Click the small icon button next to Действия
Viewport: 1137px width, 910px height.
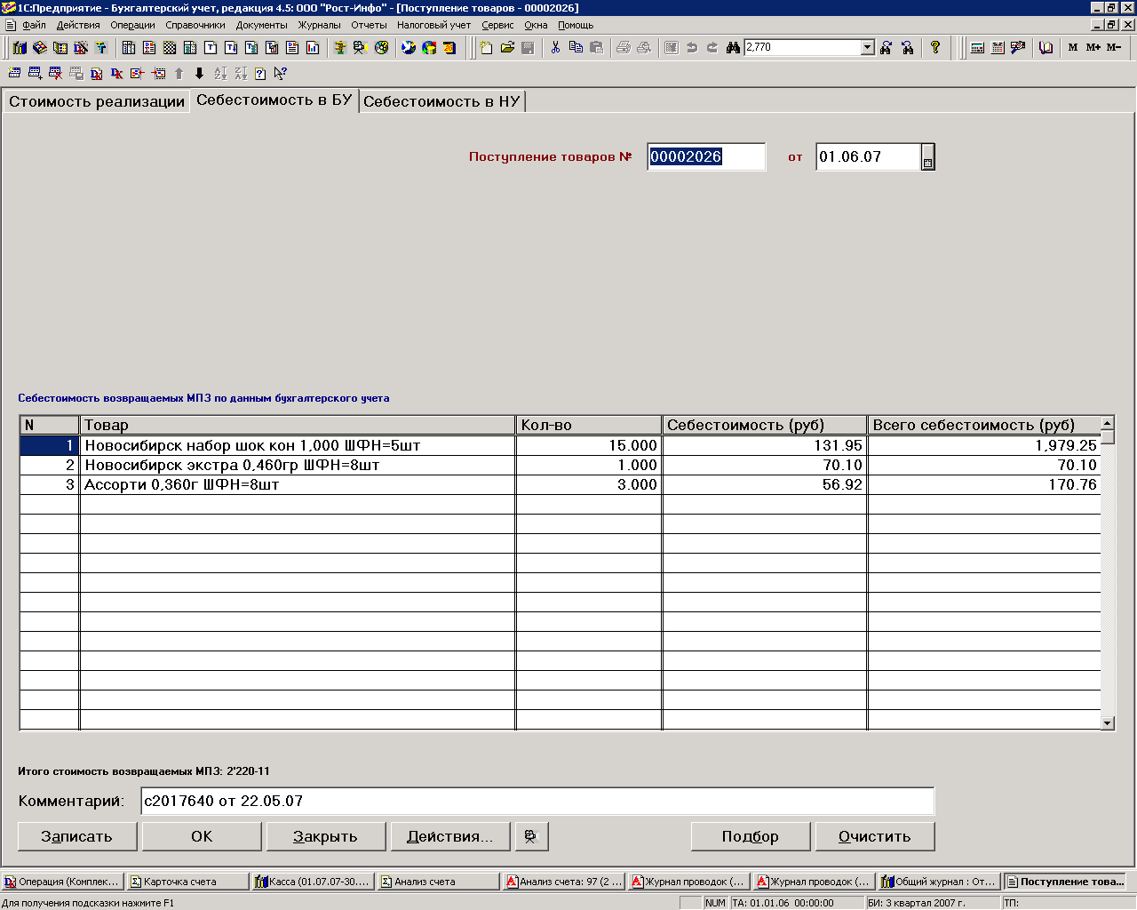click(x=531, y=836)
